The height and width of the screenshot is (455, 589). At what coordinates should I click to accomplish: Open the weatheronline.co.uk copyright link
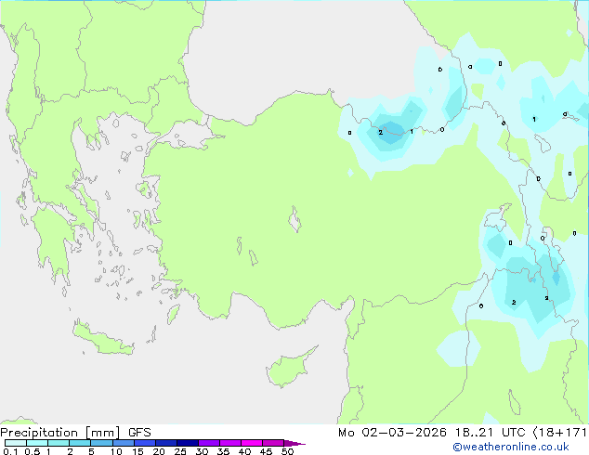point(510,447)
